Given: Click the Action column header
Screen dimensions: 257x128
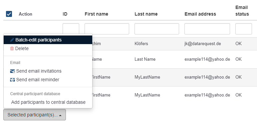Looking at the screenshot, I should (x=25, y=14).
